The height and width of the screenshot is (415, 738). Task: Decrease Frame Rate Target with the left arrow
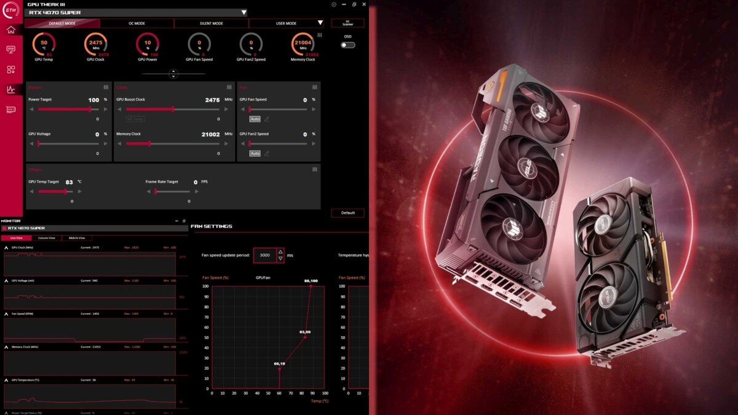tap(149, 192)
